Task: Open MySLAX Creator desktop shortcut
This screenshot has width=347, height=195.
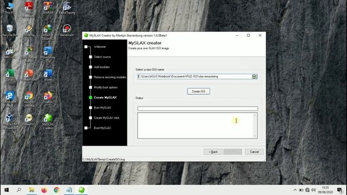Action: (48, 121)
